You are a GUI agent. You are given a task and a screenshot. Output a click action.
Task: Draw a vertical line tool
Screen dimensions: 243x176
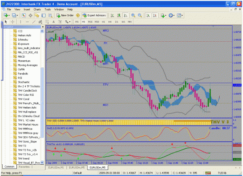point(21,22)
